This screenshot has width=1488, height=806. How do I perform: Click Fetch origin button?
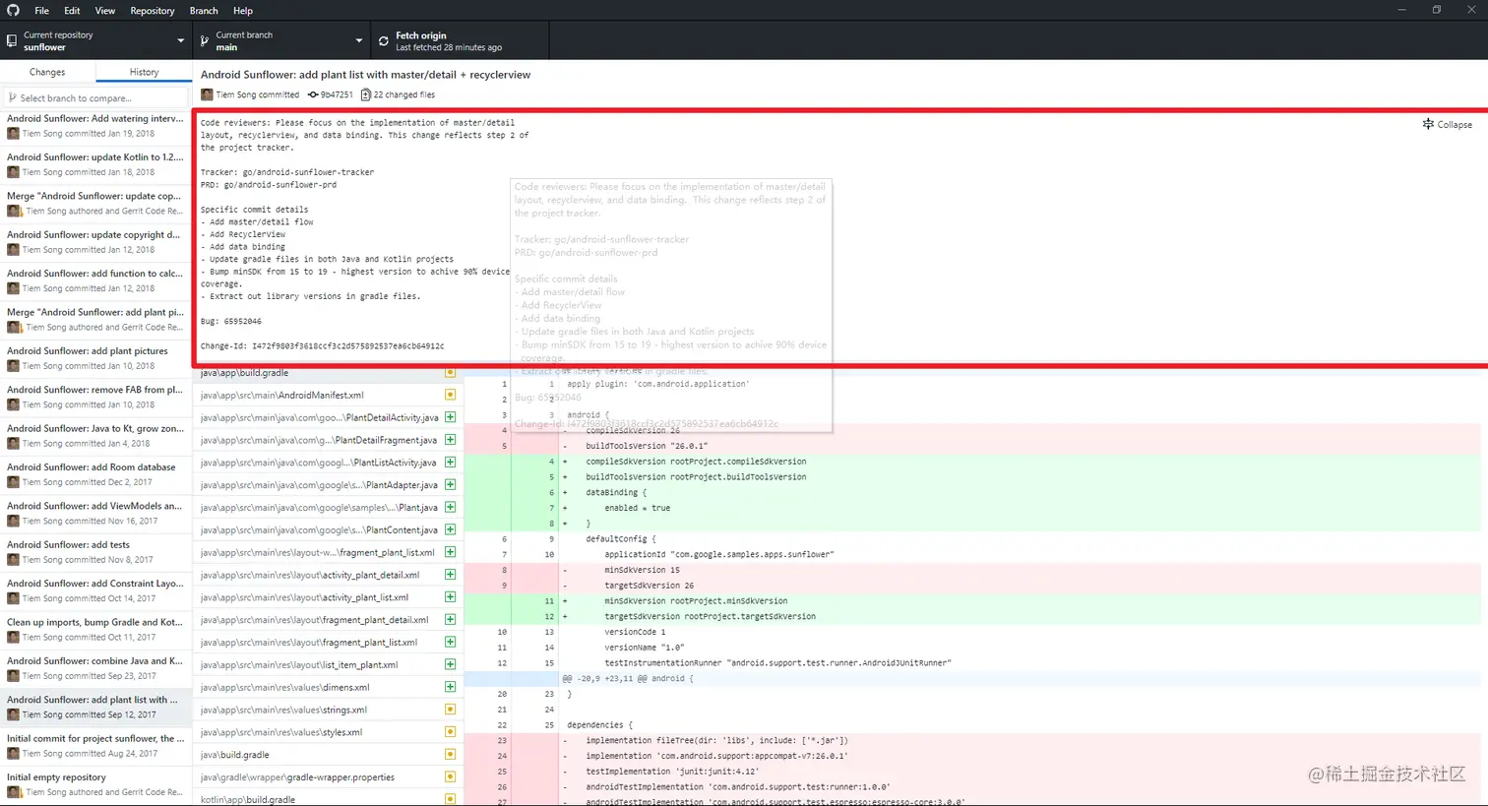[x=460, y=40]
